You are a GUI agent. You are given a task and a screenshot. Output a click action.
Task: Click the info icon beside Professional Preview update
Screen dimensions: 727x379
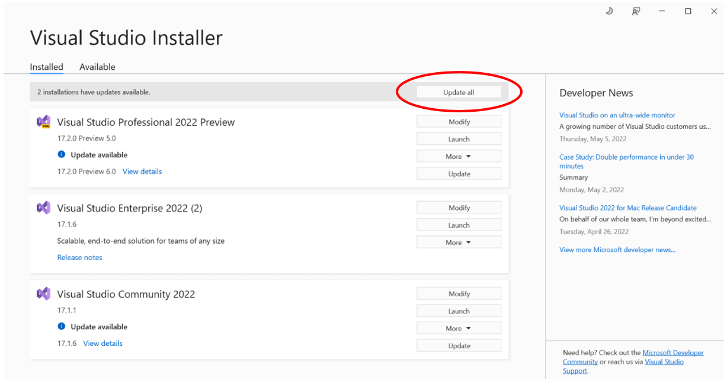click(62, 155)
